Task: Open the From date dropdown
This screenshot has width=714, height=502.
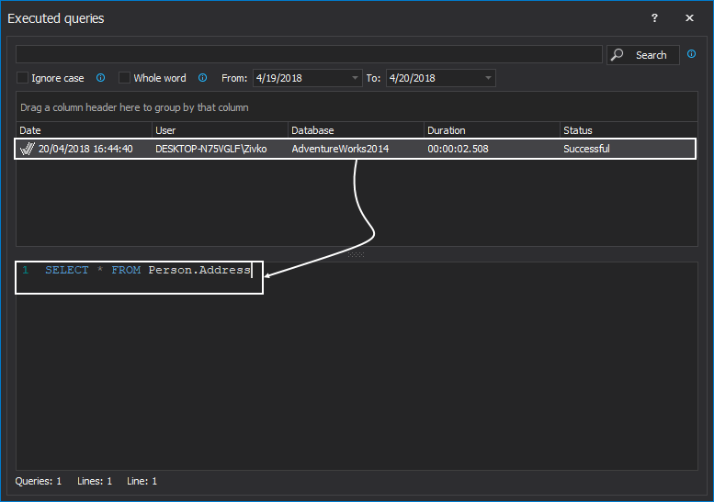Action: click(355, 78)
